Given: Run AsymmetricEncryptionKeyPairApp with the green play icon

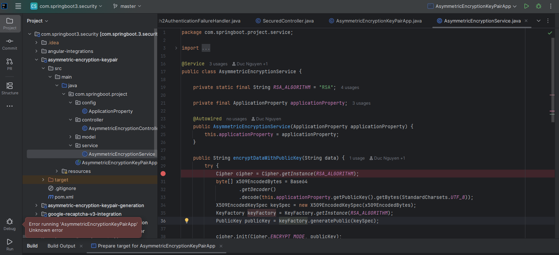Looking at the screenshot, I should point(526,6).
